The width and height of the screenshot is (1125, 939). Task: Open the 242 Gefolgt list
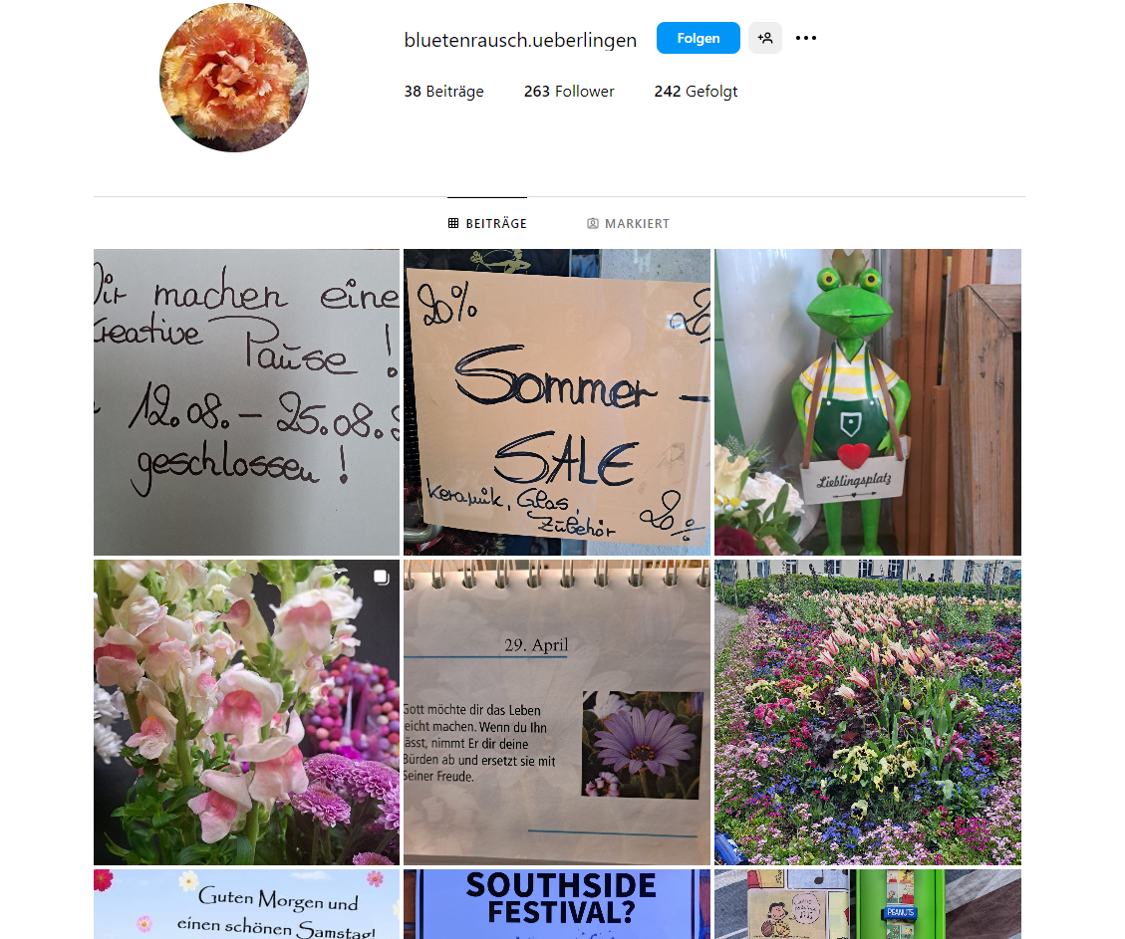coord(696,91)
